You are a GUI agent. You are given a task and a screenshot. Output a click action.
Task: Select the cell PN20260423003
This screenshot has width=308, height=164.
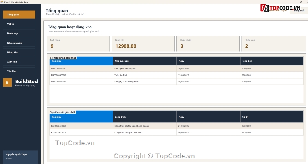point(81,69)
